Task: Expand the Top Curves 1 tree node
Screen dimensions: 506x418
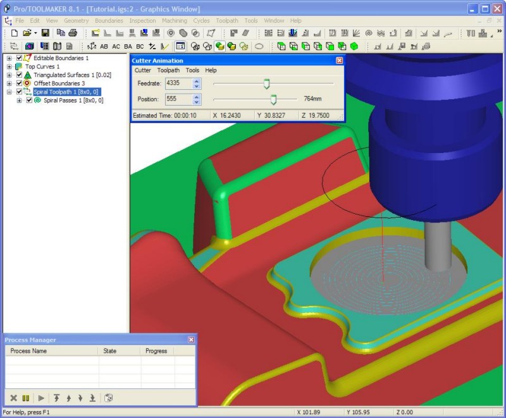Action: pyautogui.click(x=9, y=66)
